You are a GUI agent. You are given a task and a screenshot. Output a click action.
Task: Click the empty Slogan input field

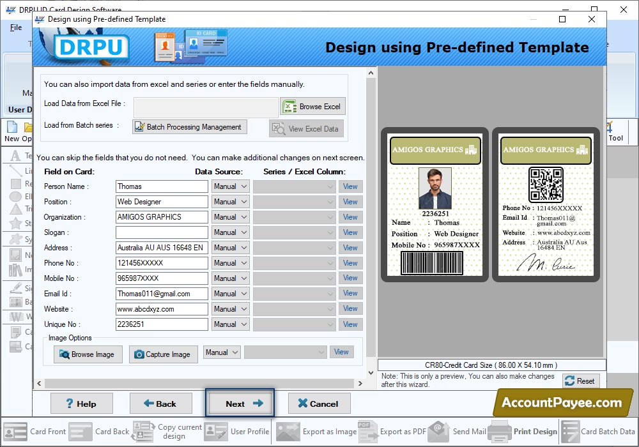162,232
